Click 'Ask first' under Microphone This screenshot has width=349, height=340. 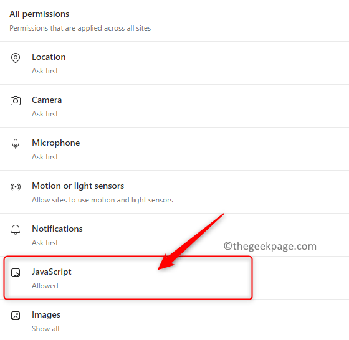(x=45, y=157)
